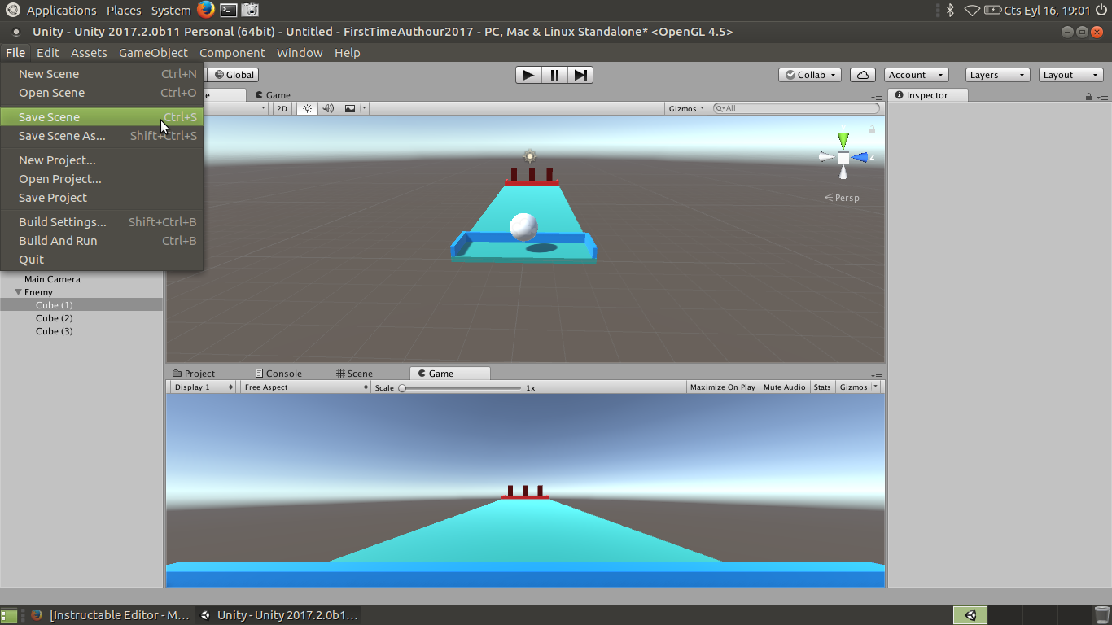Open the GameObject menu

tap(153, 53)
